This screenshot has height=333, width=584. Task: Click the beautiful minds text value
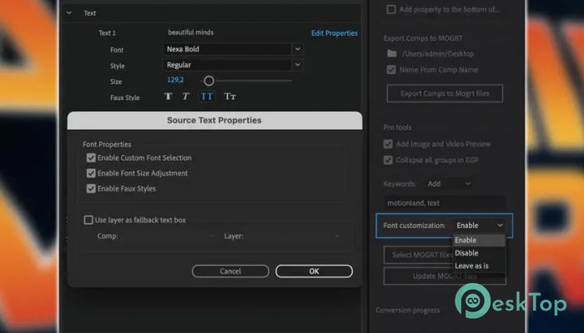click(191, 32)
